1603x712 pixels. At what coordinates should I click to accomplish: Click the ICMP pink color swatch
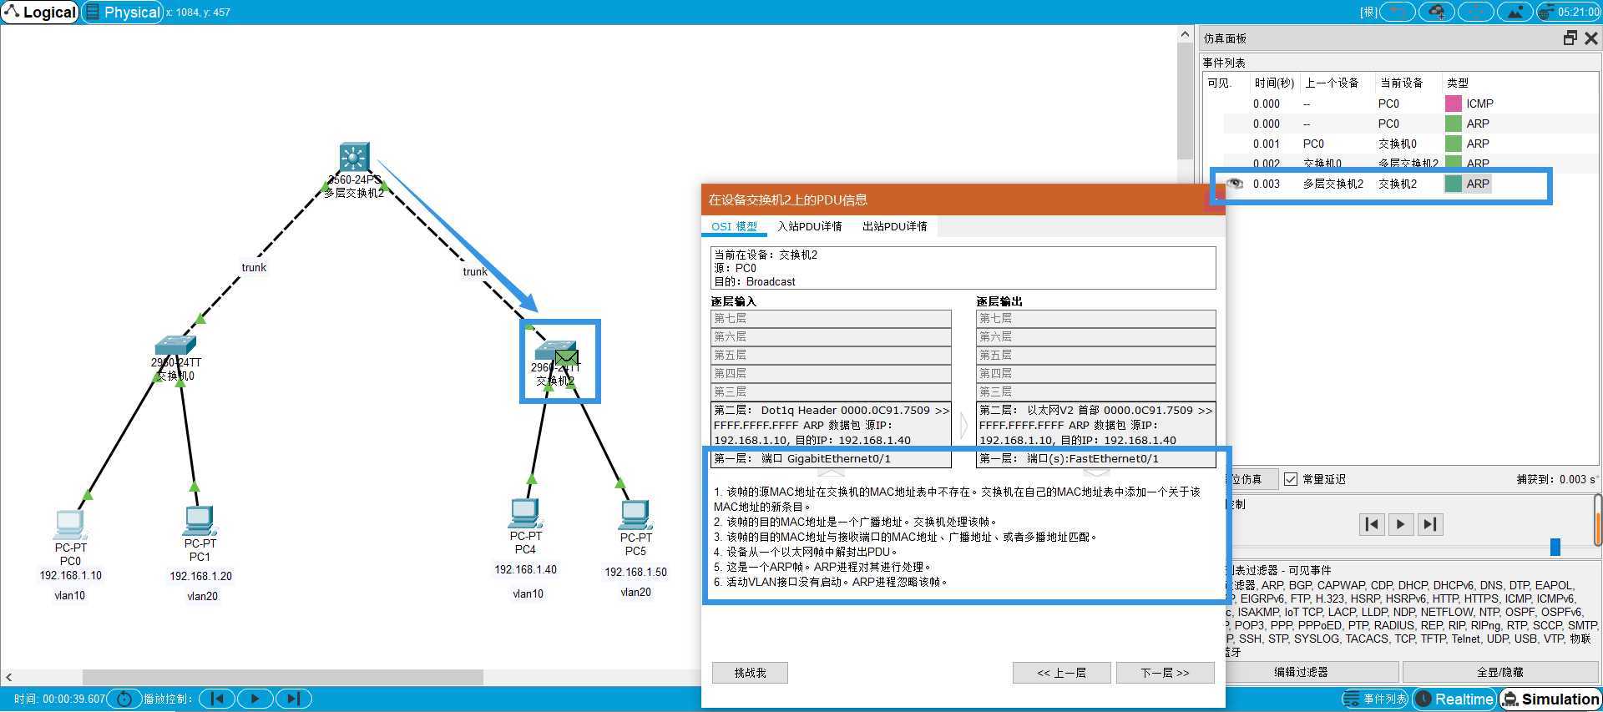pos(1454,104)
